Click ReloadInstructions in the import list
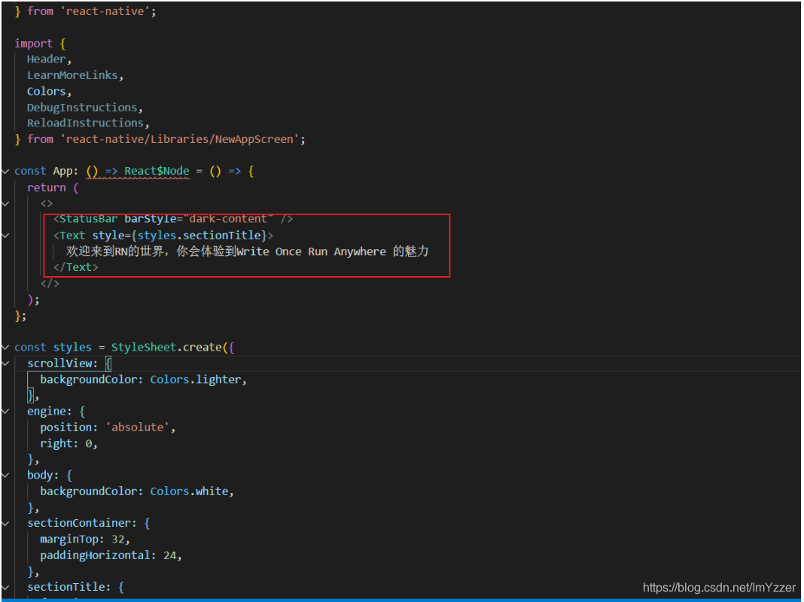Viewport: 804px width, 602px height. pos(86,123)
